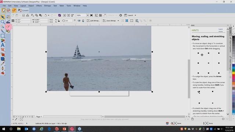This screenshot has height=132, width=235.
Task: Select the Color Eyedropper tool
Action: [x=3, y=63]
